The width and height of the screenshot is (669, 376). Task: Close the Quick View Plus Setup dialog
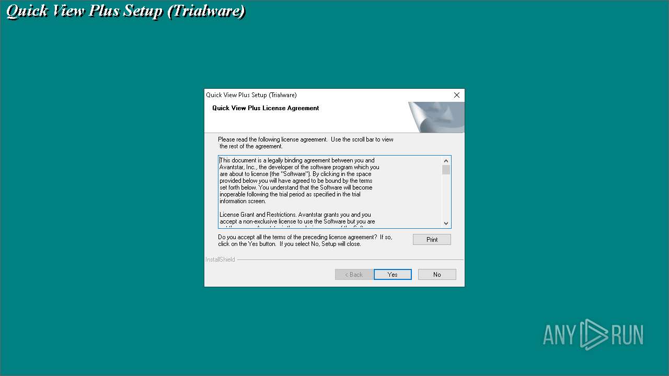click(456, 95)
